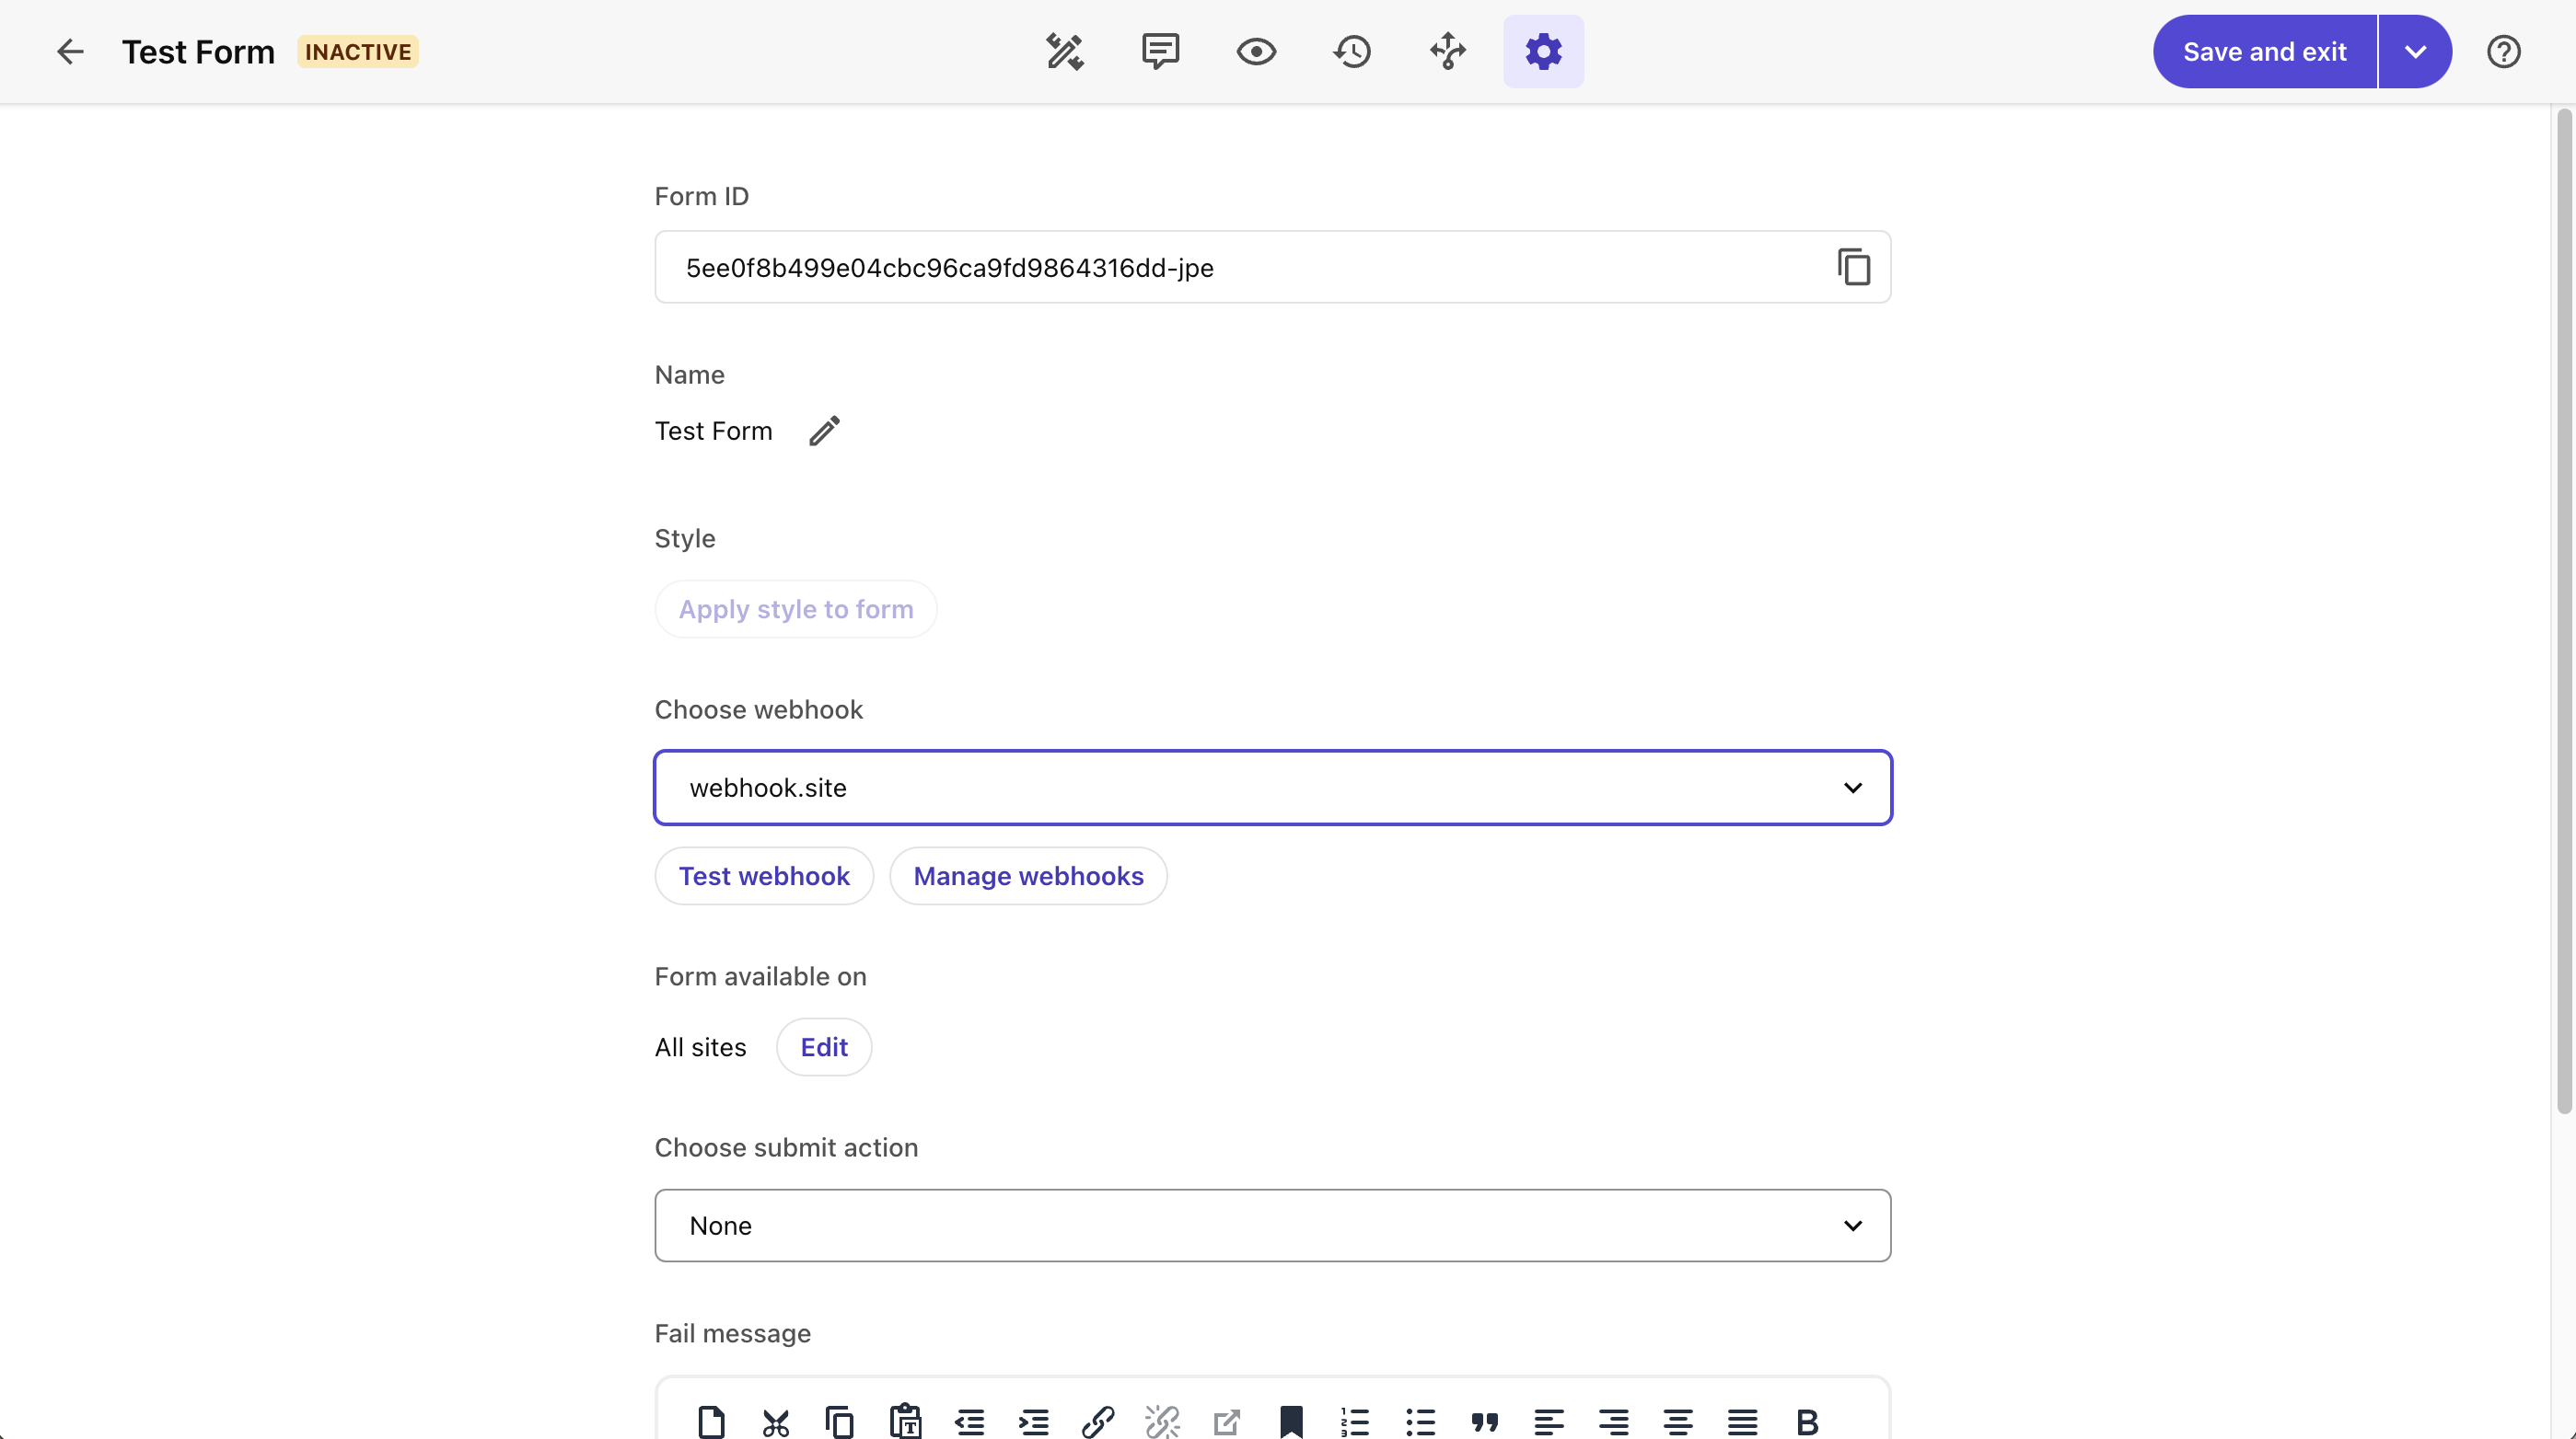Click the bulleted list icon in Fail message toolbar

click(x=1419, y=1420)
